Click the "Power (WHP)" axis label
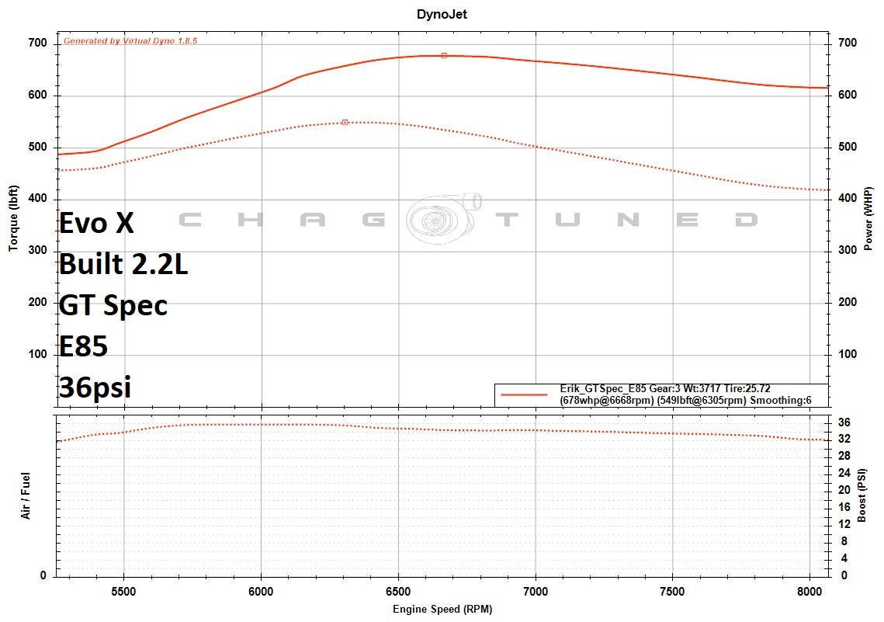884x622 pixels. click(x=868, y=219)
